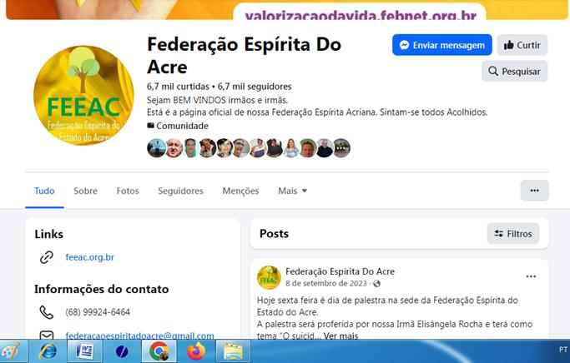The width and height of the screenshot is (570, 363).
Task: Open Firefox from the taskbar
Action: coord(196,351)
